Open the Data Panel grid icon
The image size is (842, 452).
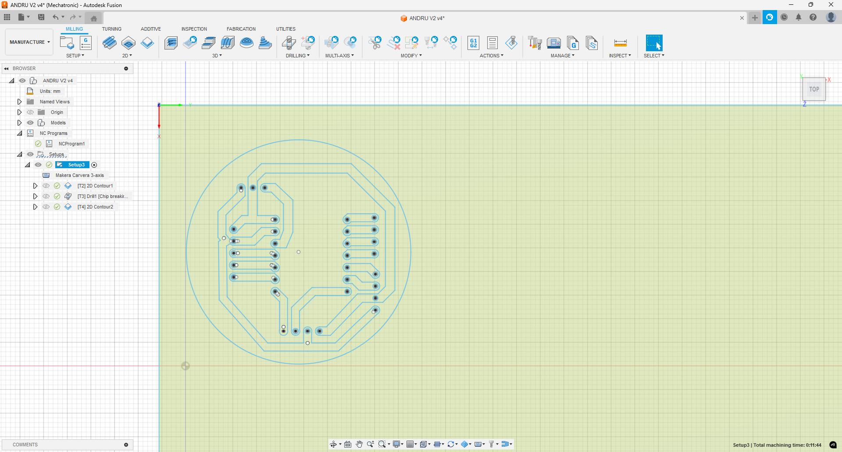7,17
